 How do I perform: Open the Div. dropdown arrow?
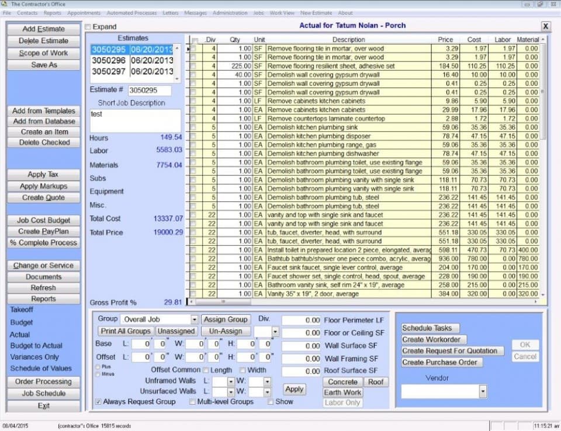point(275,332)
